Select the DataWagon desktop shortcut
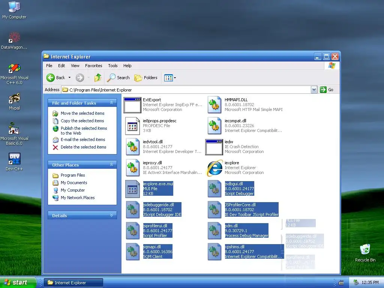The image size is (384, 288). tap(14, 40)
